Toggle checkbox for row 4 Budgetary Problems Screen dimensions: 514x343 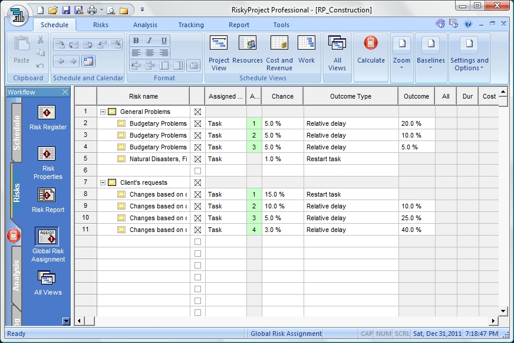pos(197,147)
